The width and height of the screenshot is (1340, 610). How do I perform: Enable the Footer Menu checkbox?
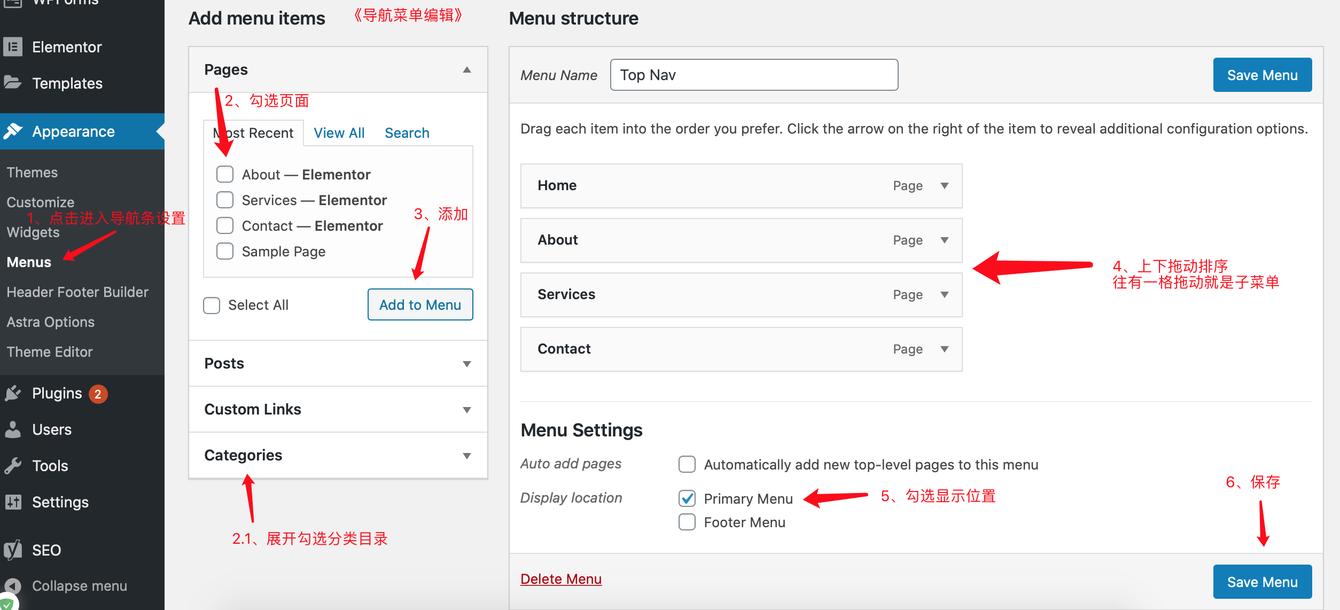[687, 522]
